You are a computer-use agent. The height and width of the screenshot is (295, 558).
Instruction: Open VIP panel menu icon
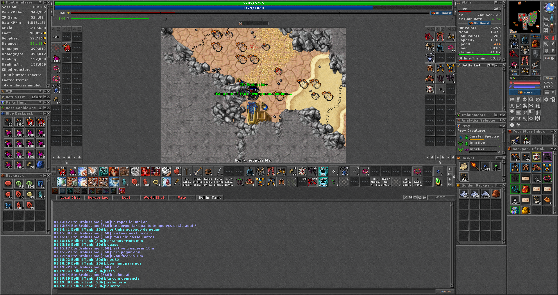pos(40,91)
